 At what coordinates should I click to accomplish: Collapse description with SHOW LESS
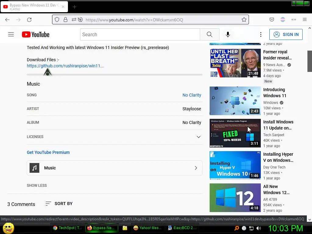pyautogui.click(x=37, y=186)
